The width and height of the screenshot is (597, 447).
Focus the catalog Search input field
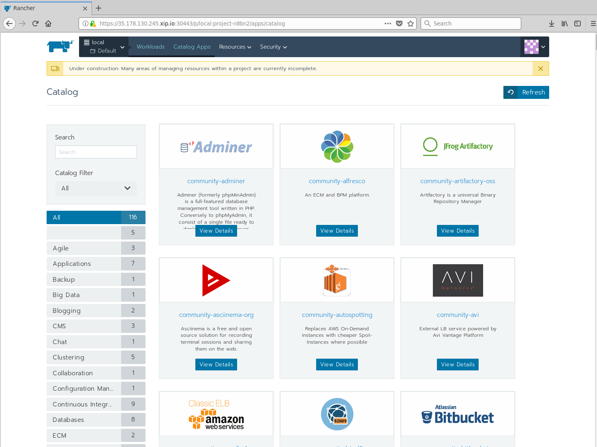pos(96,152)
